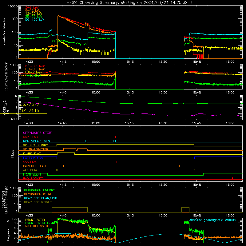
Task: Click the raised GAP_FLAG segment in Flags panel
Action: (x=150, y=136)
